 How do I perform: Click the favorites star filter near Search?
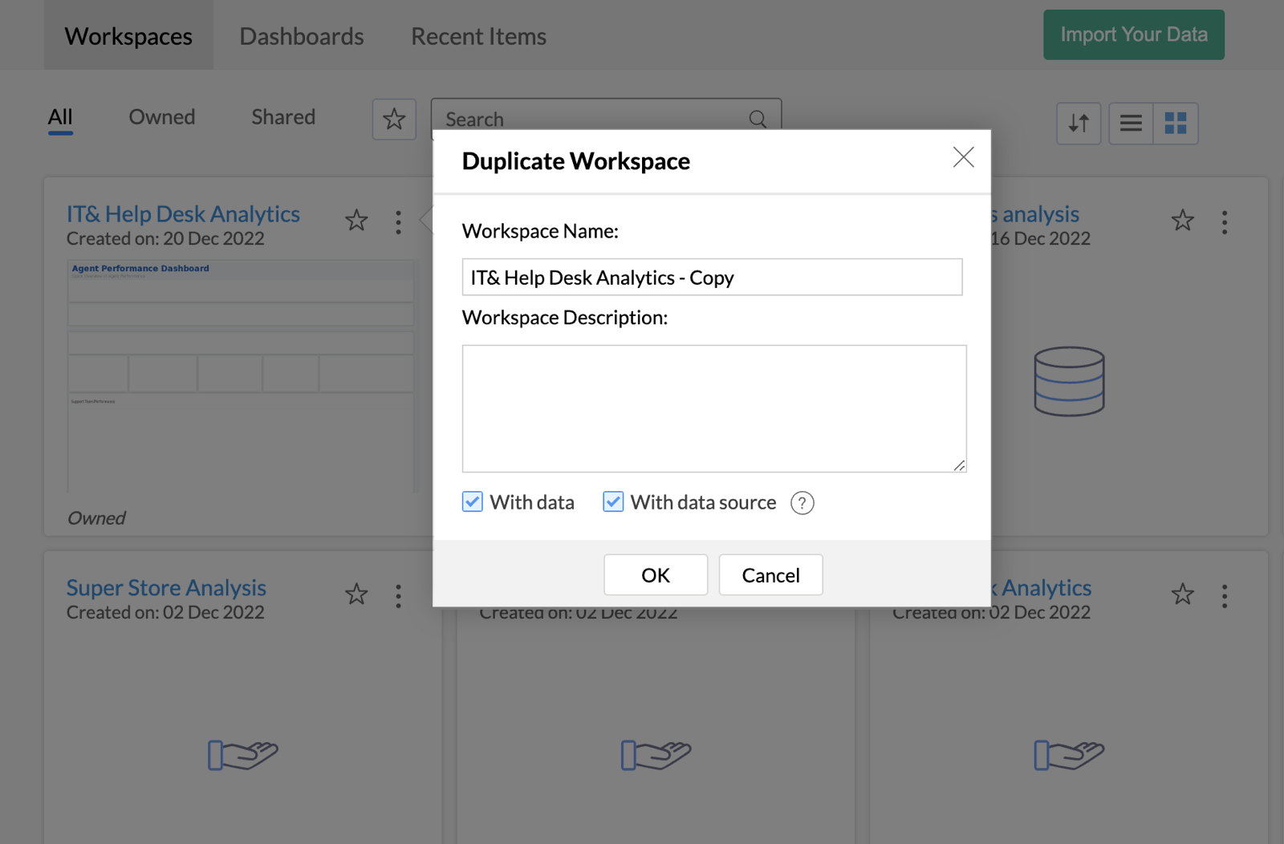pyautogui.click(x=393, y=119)
